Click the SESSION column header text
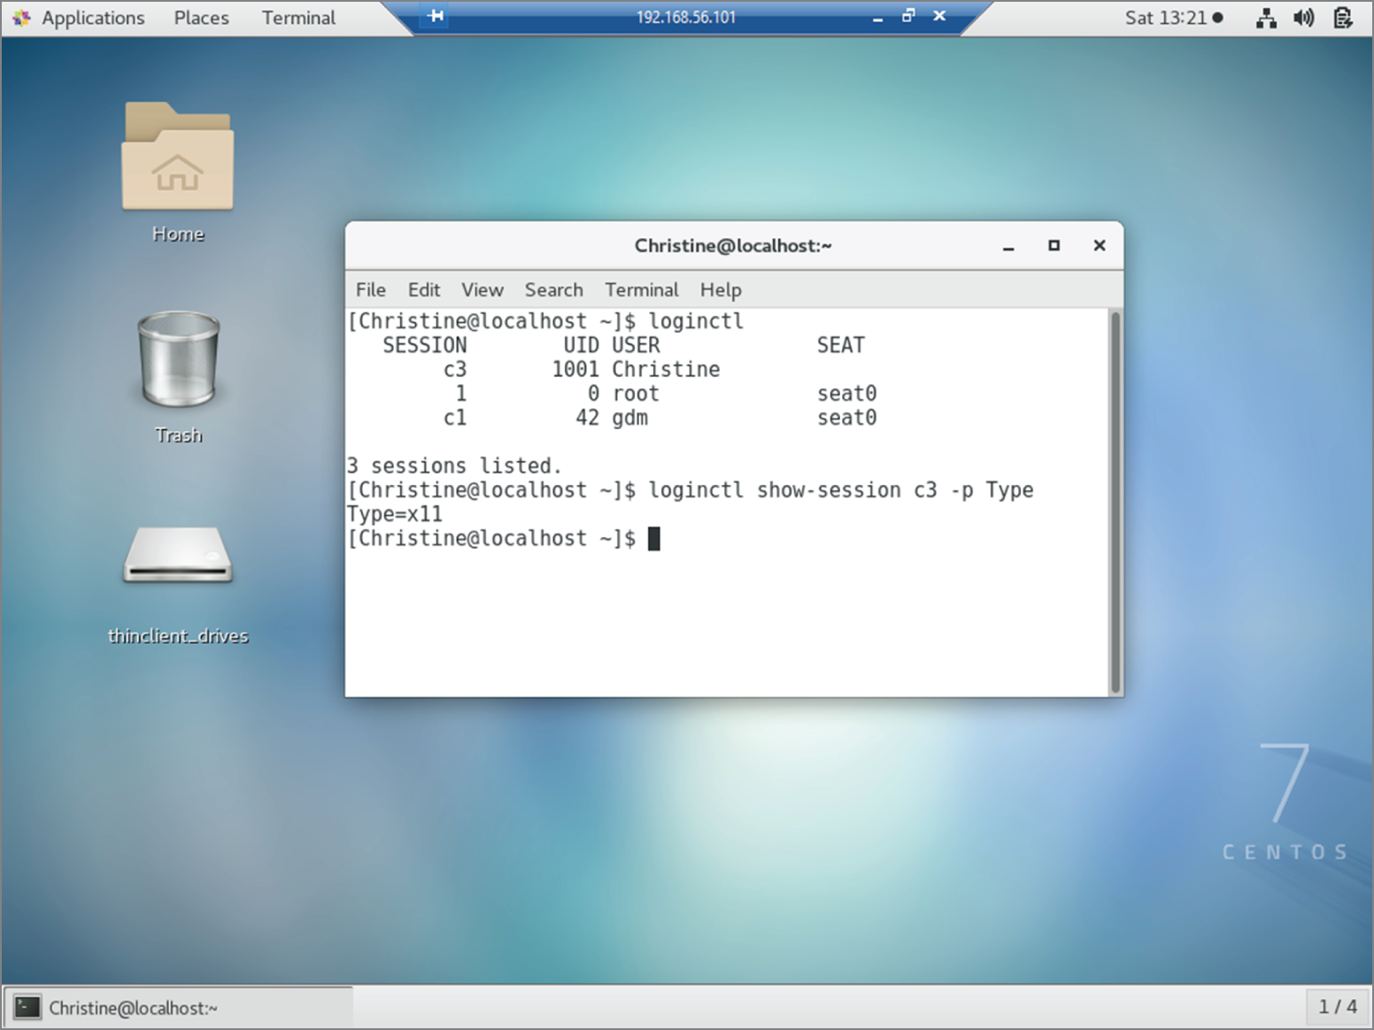Viewport: 1374px width, 1030px height. click(425, 345)
